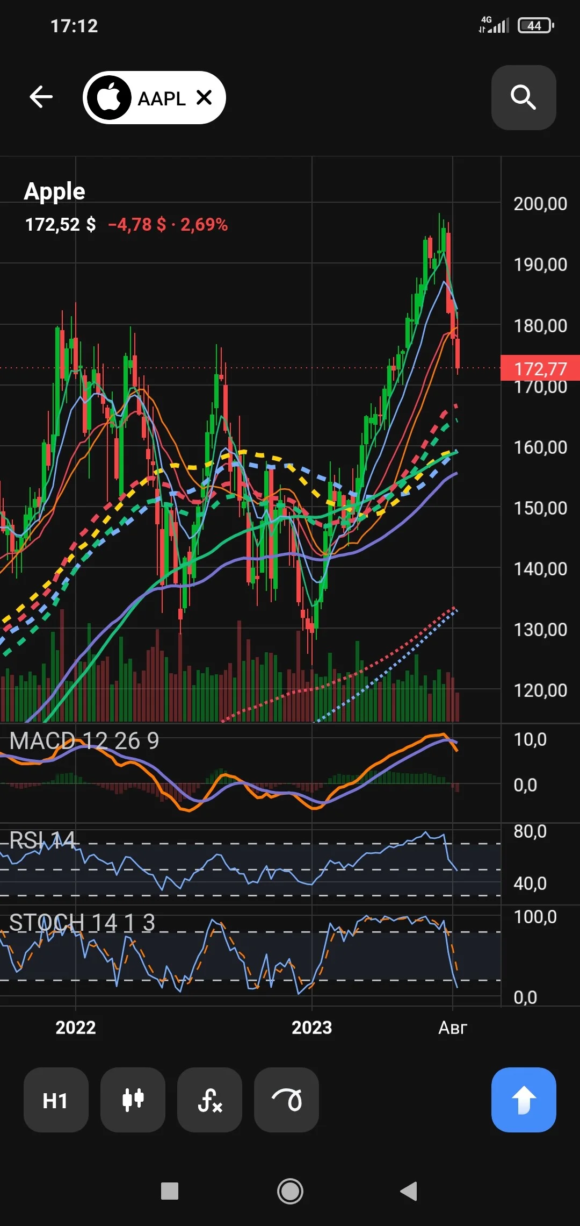Tap the 17:12 clock in status bar
The image size is (580, 1226).
tap(74, 26)
